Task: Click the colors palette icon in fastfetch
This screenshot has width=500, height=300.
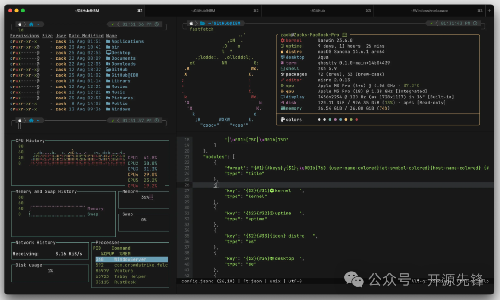Action: pyautogui.click(x=282, y=119)
